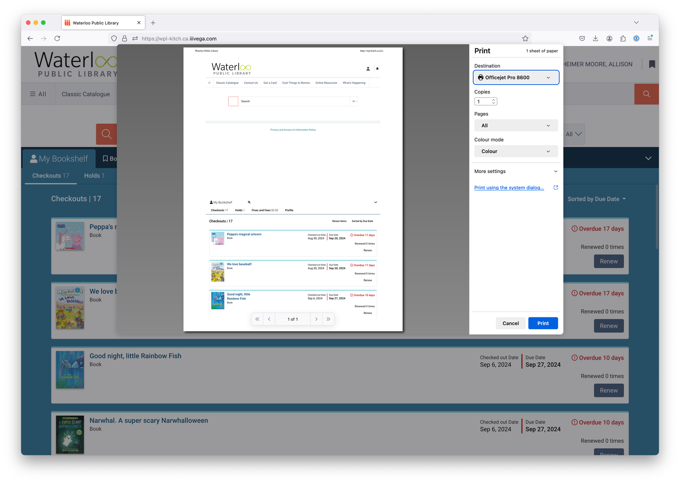Bookmark this page via the star icon
The image size is (680, 483).
pyautogui.click(x=525, y=38)
